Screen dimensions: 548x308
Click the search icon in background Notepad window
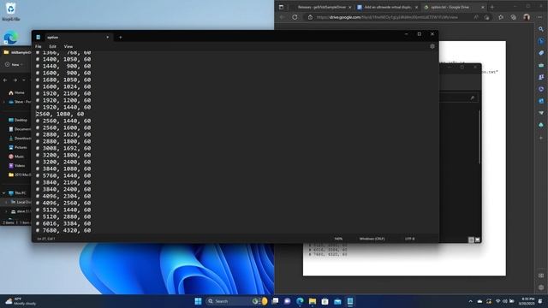[472, 98]
